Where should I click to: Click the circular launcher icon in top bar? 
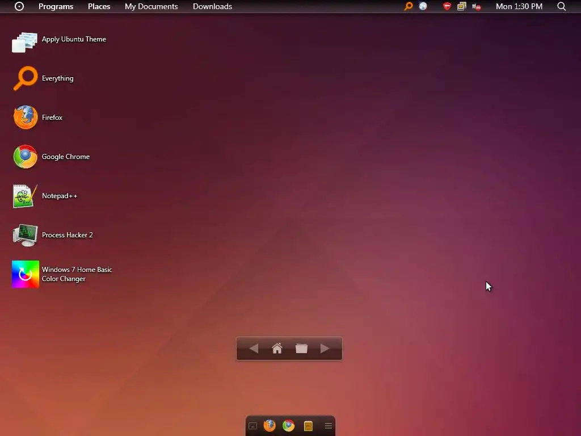click(19, 6)
